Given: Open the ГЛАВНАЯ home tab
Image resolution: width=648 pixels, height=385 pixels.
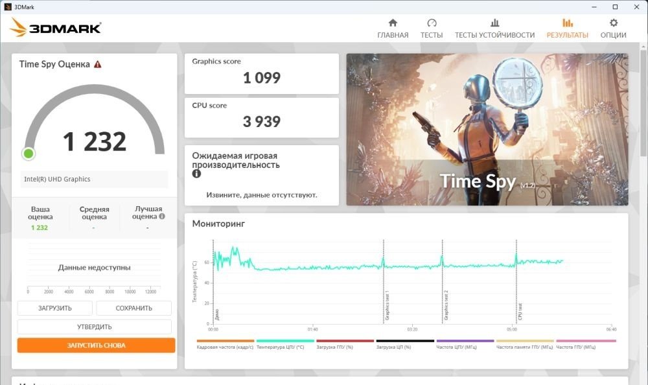Looking at the screenshot, I should click(393, 29).
